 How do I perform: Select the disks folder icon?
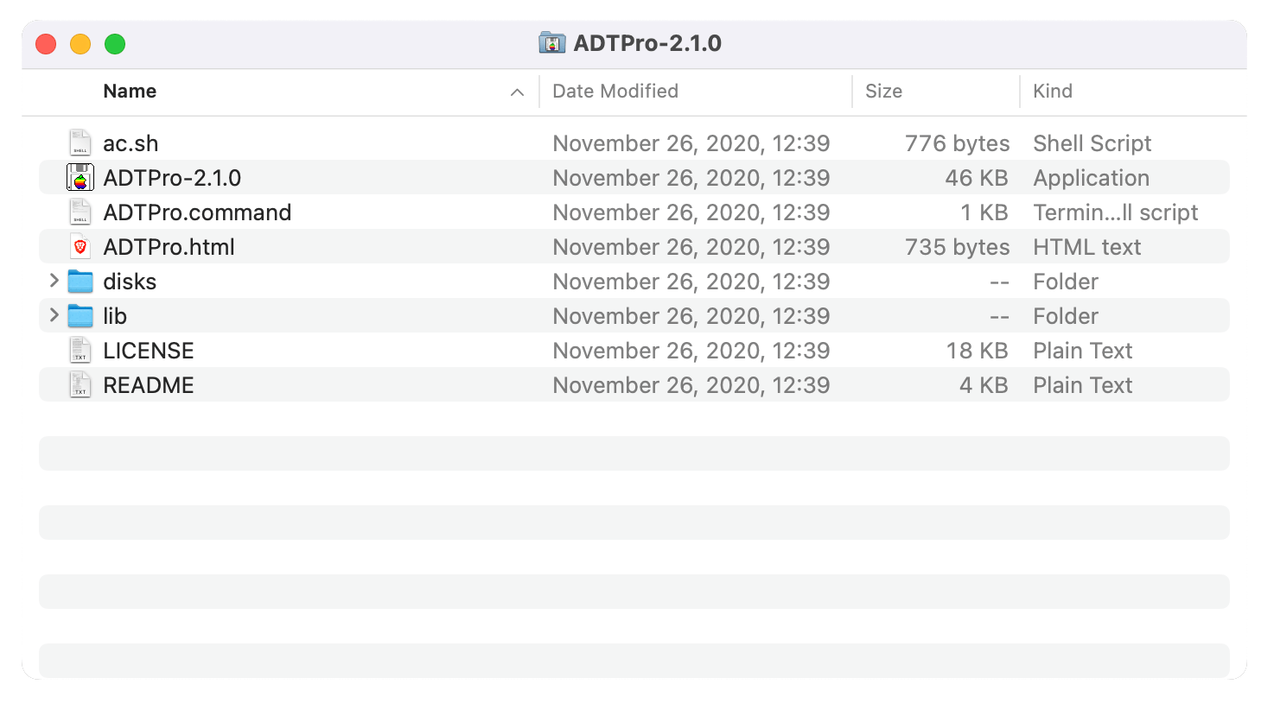point(80,282)
